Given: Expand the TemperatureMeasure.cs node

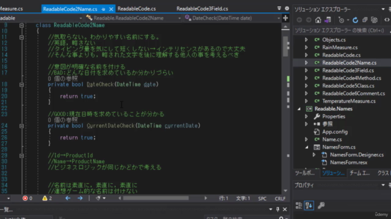Looking at the screenshot, I should coord(306,101).
